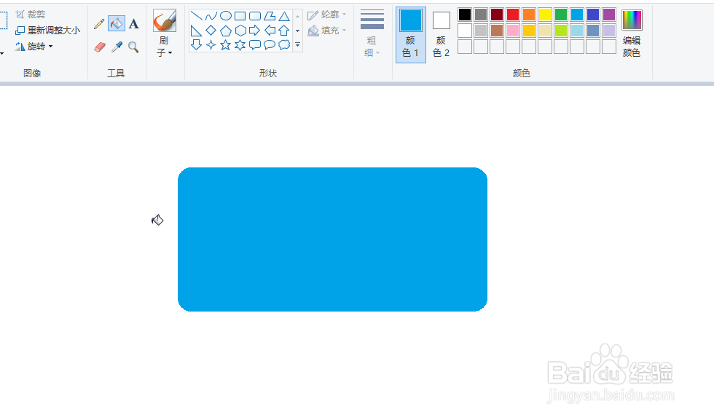Choose the Four-point star shape
The image size is (714, 420).
[x=211, y=45]
